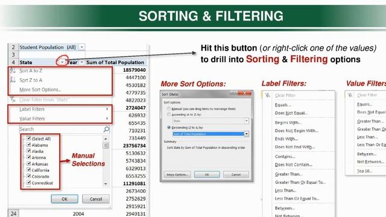Choose Less Than in Label Filters
This screenshot has width=386, height=217.
[285, 190]
